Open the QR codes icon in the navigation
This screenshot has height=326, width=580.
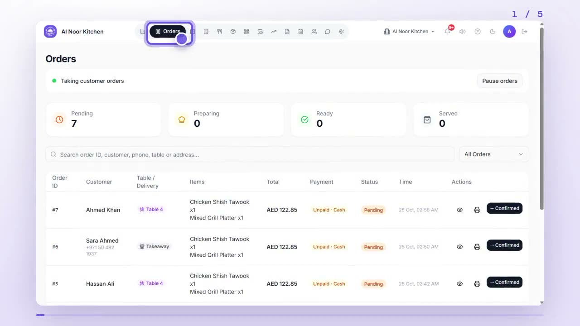(246, 32)
